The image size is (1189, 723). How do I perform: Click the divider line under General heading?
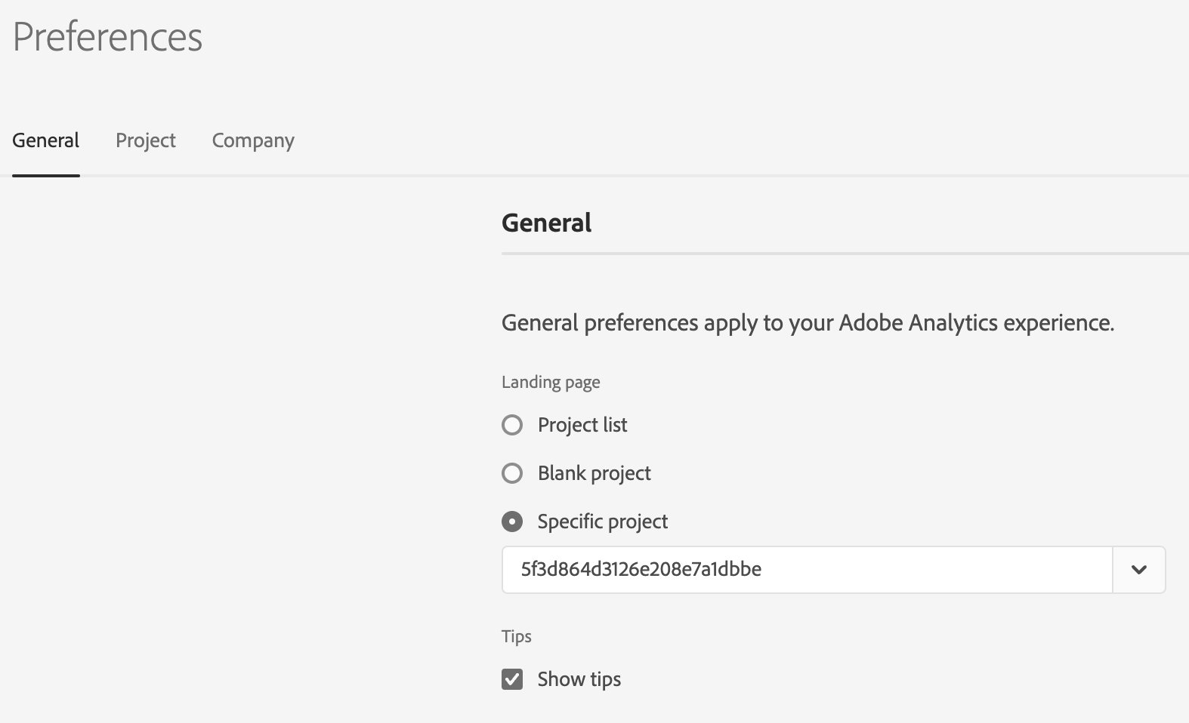(x=845, y=254)
